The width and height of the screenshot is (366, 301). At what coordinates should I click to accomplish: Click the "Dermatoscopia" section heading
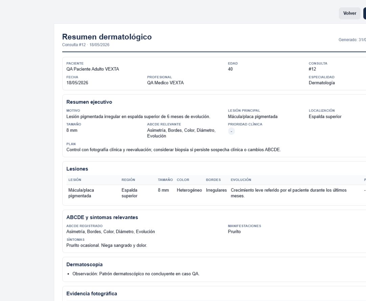[85, 264]
